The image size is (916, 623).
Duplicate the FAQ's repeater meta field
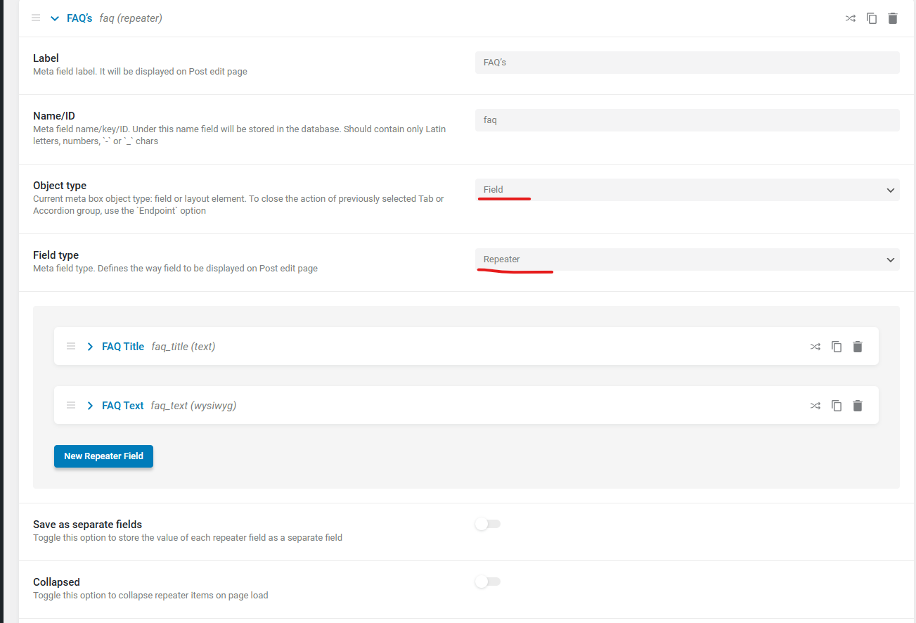pos(872,18)
